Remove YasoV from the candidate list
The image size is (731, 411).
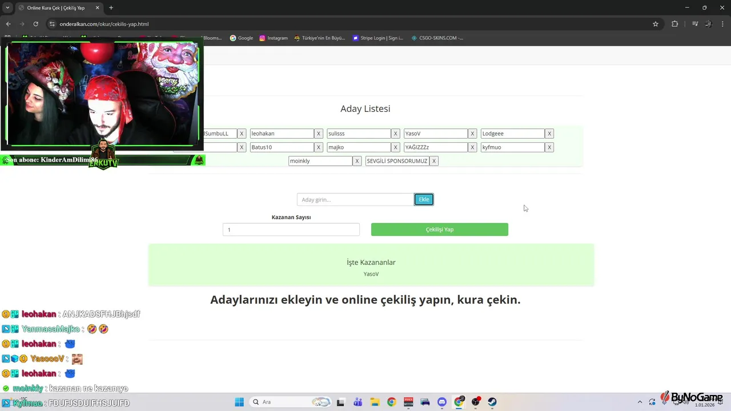coord(472,134)
